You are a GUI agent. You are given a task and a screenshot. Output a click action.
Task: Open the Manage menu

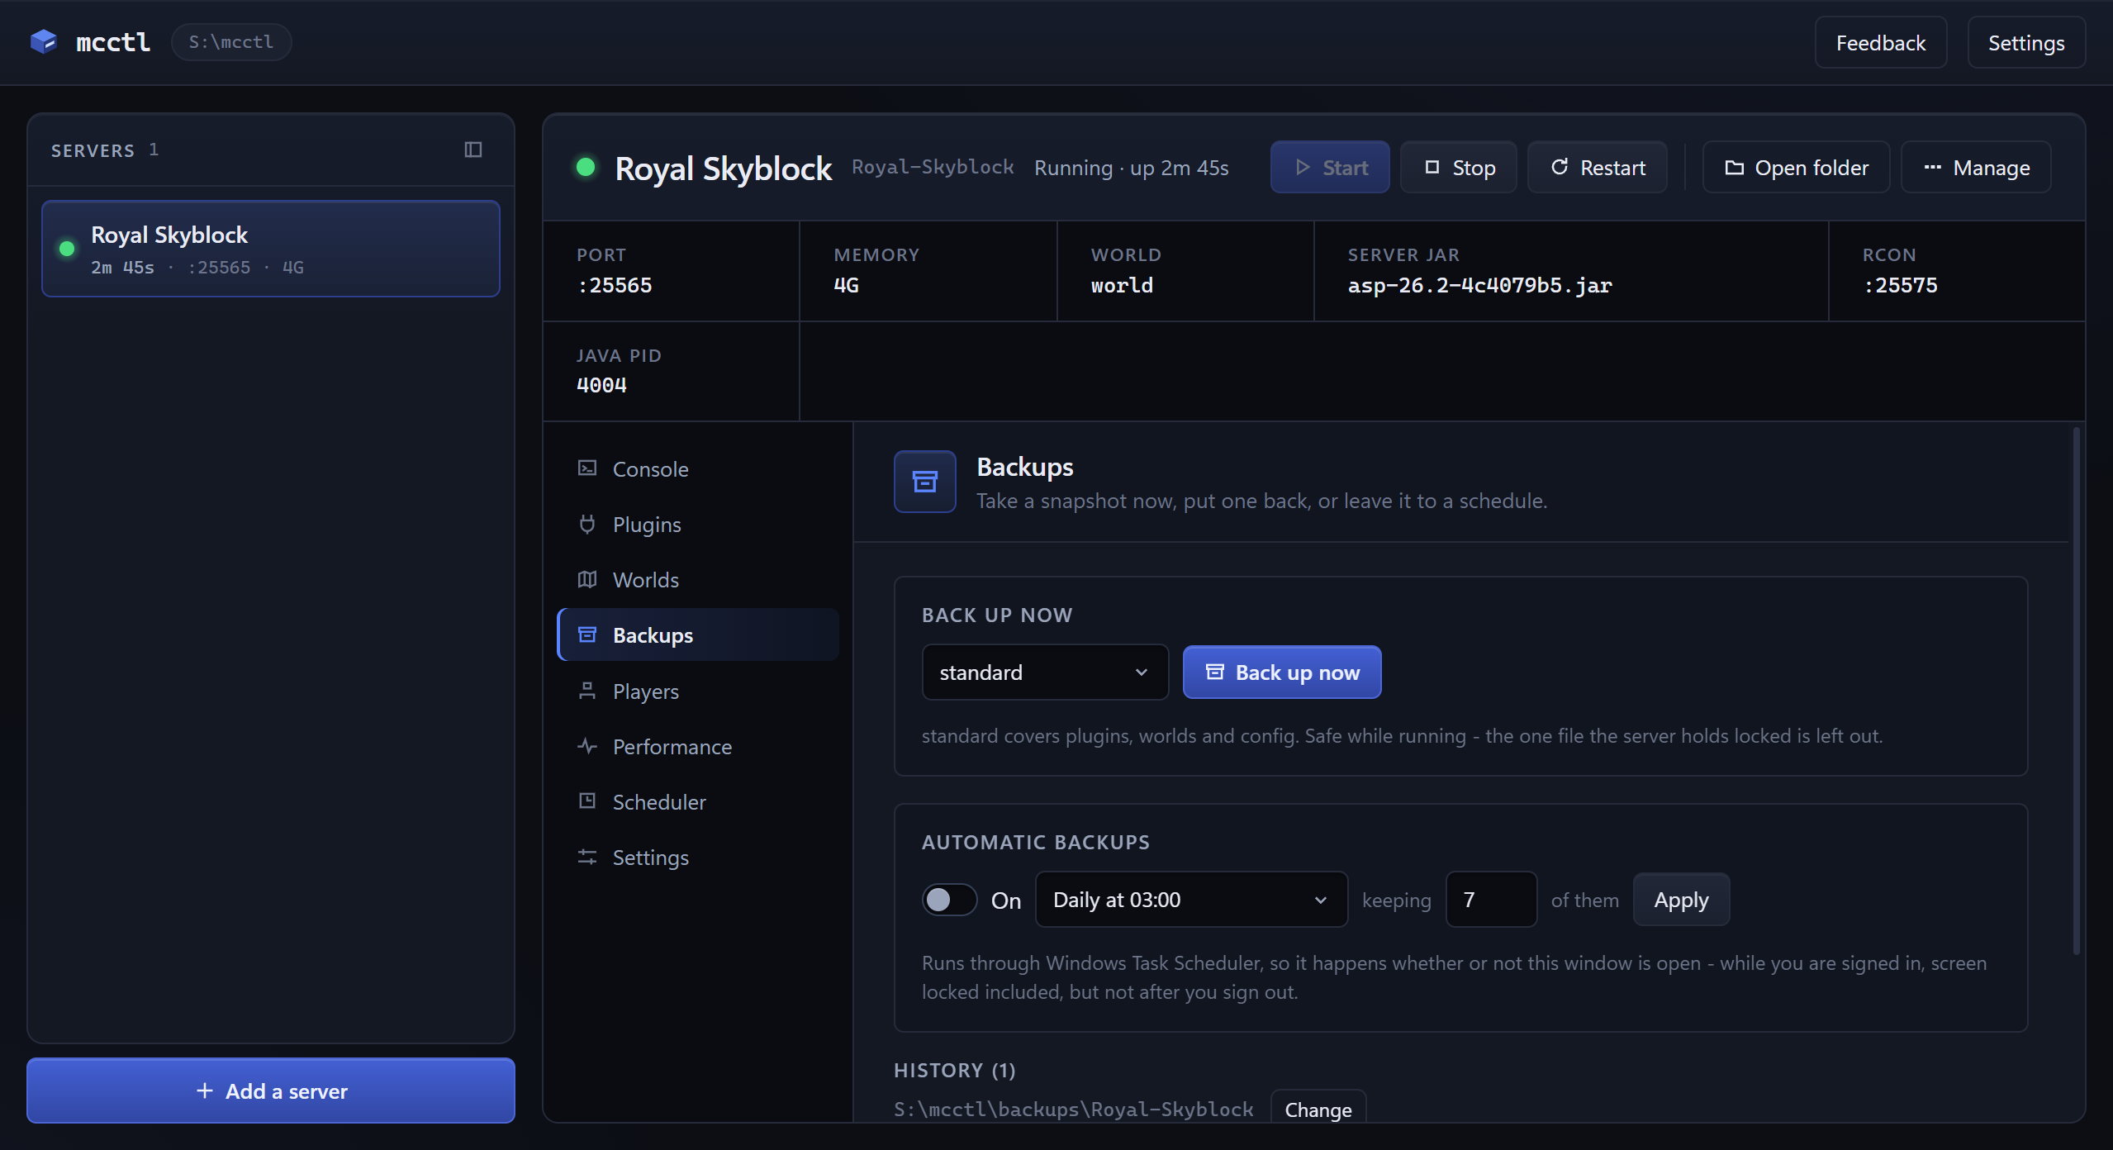tap(1976, 168)
